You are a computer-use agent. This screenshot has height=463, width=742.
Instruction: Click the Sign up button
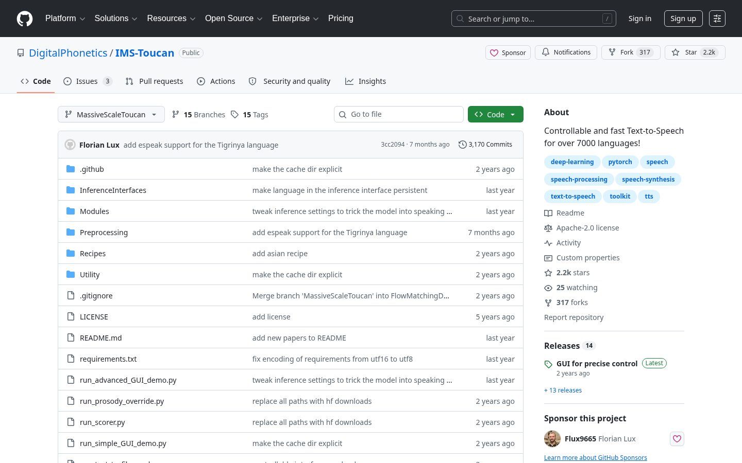coord(683,19)
